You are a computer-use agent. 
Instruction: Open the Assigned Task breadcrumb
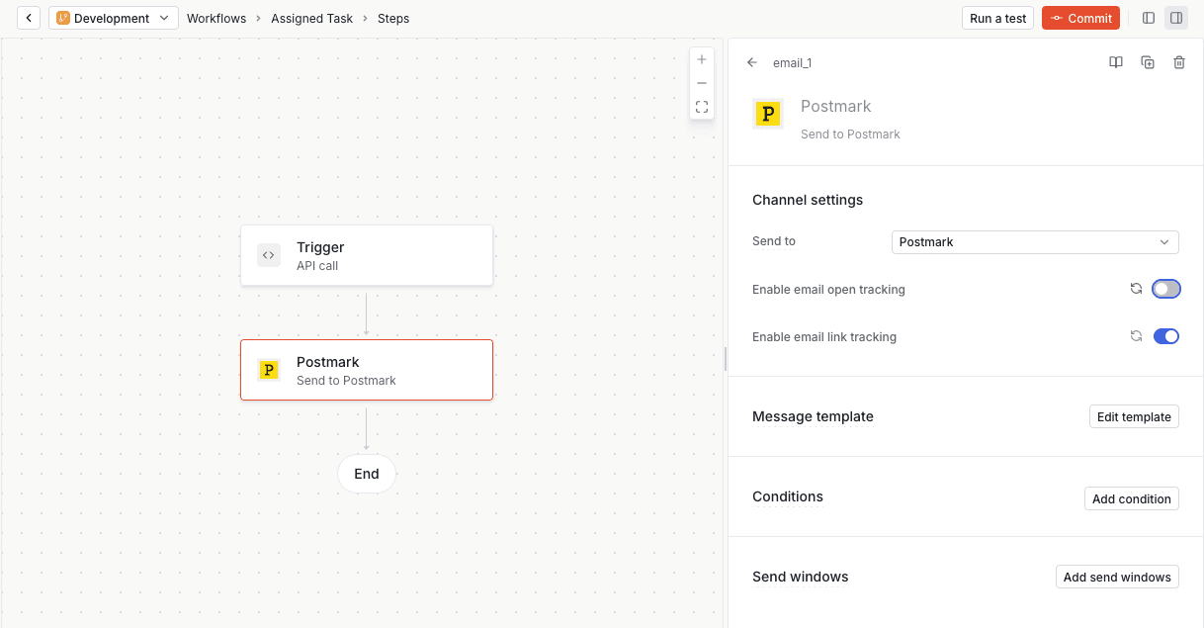(311, 18)
